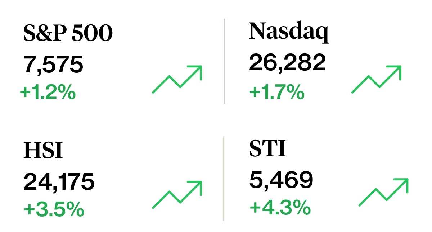Click the HSI upward trend arrow
Image resolution: width=432 pixels, height=232 pixels.
177,195
